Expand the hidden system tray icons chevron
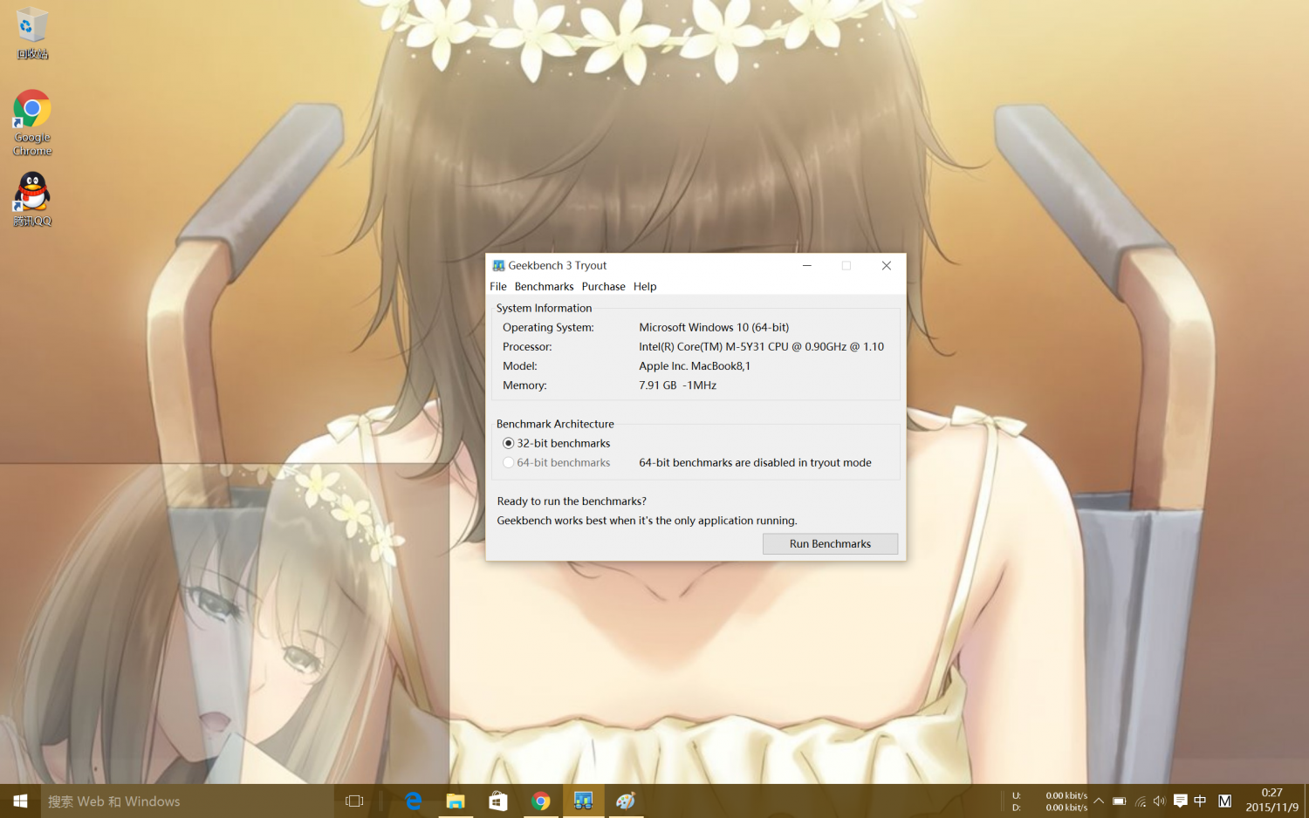 click(x=1099, y=801)
